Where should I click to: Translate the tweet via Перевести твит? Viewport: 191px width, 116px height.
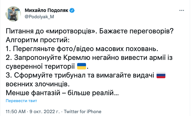point(21,101)
